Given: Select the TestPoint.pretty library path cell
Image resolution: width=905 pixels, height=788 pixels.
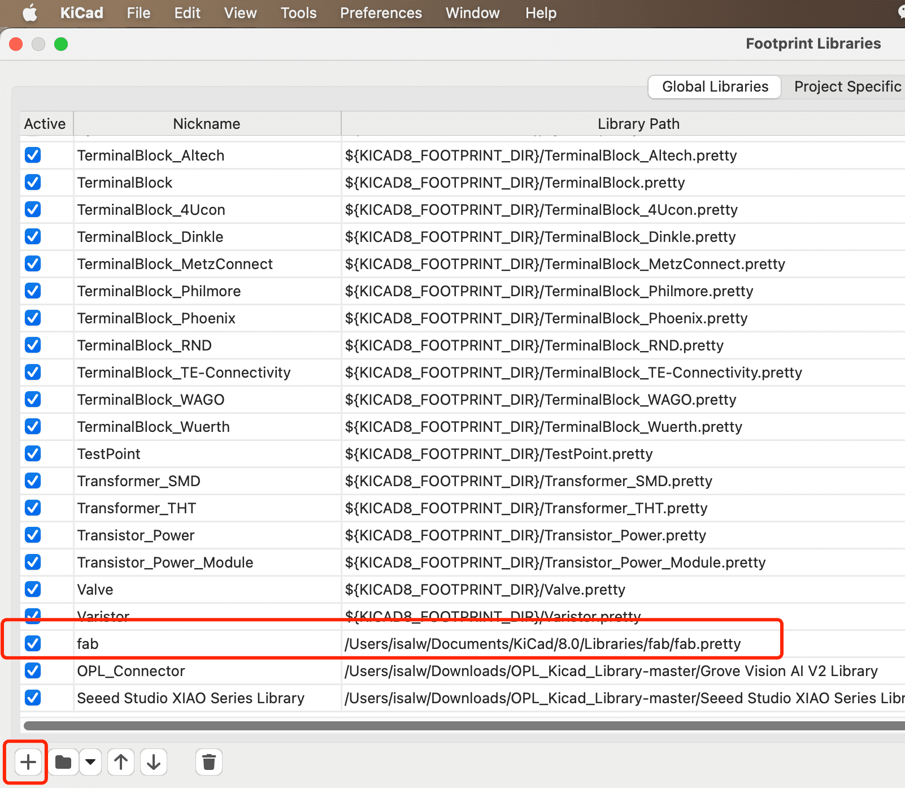Looking at the screenshot, I should point(624,453).
